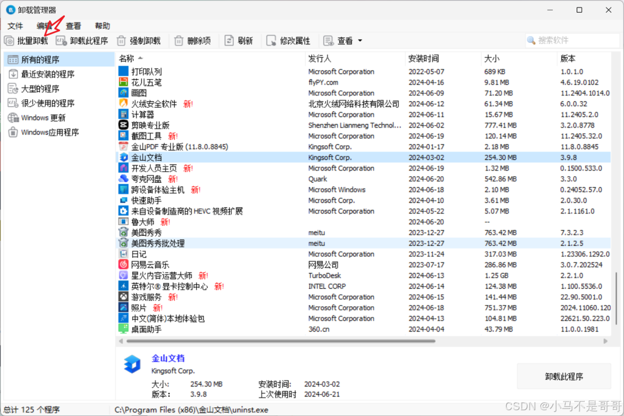Click the 北京火绒网络科技有限公司 publisher cell
The width and height of the screenshot is (624, 416).
pyautogui.click(x=354, y=104)
